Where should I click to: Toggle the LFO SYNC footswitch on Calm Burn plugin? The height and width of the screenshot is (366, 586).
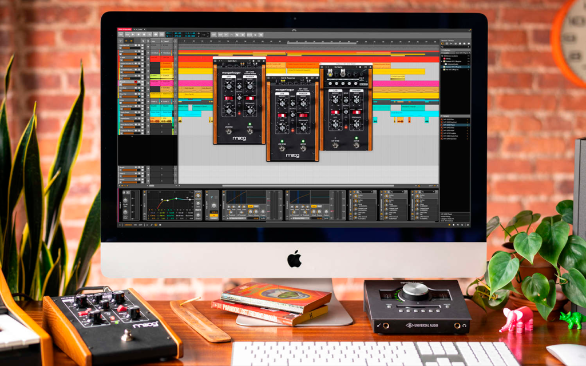[x=229, y=132]
